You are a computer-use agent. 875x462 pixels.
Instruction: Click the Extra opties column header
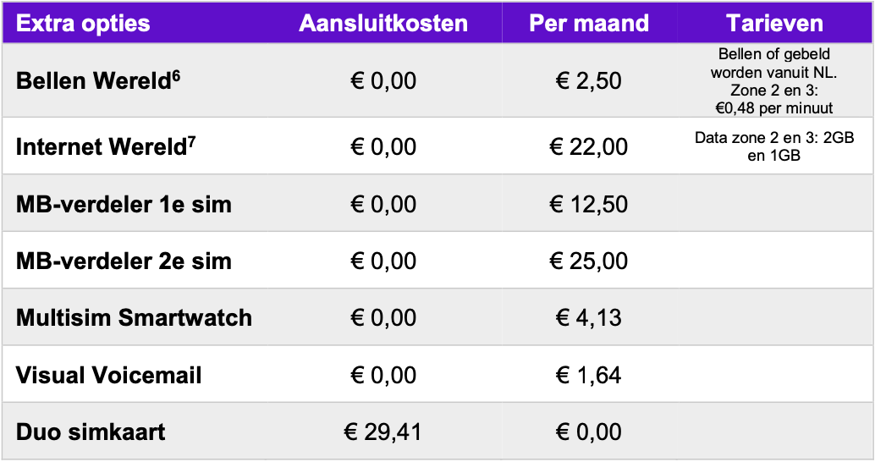[x=83, y=24]
